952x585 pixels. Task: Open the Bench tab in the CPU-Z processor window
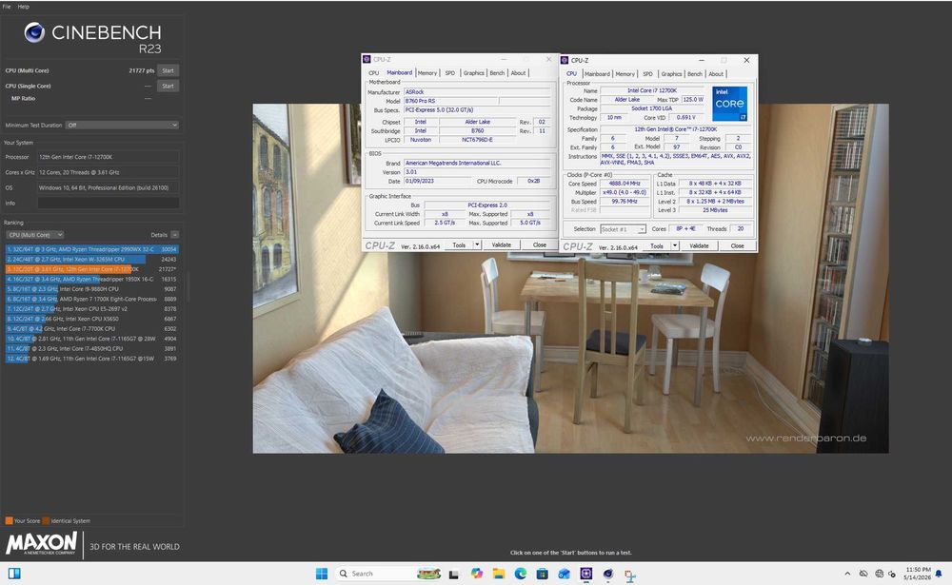tap(695, 74)
